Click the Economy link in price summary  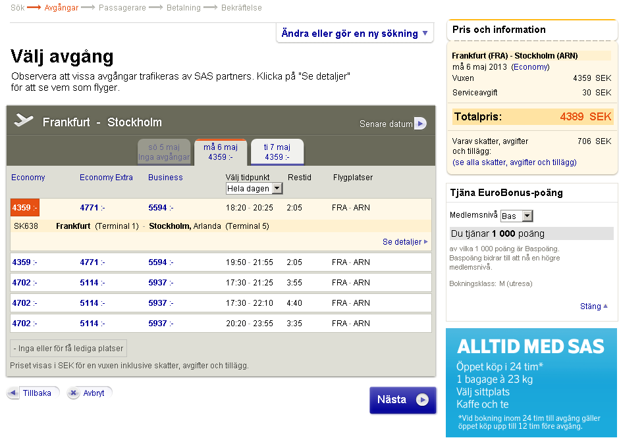531,67
